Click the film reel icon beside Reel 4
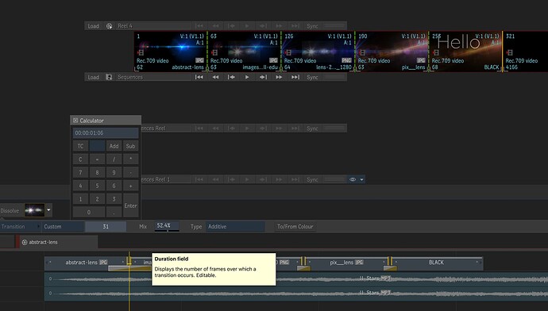This screenshot has height=311, width=548. [109, 26]
